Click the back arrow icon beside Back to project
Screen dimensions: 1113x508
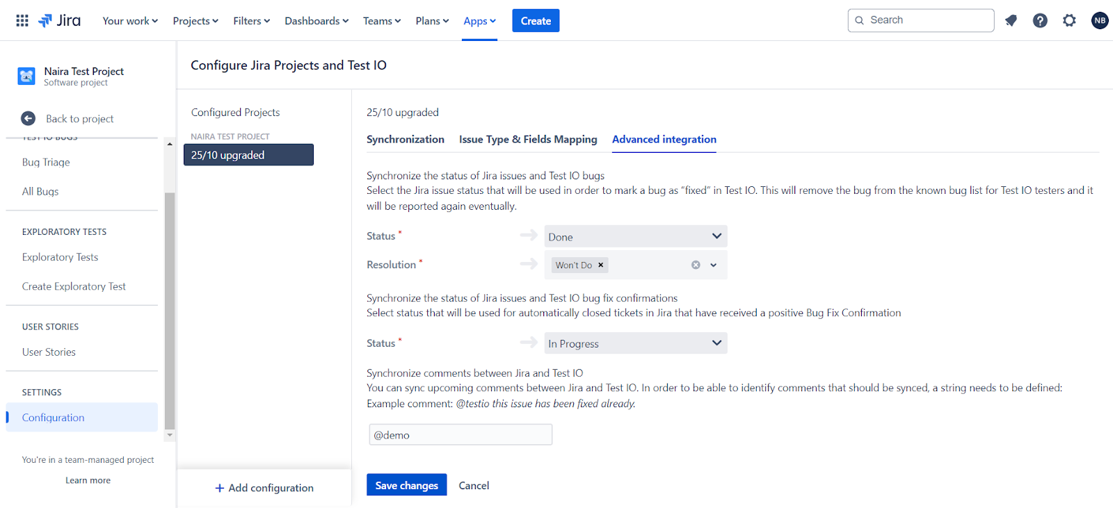(x=28, y=119)
